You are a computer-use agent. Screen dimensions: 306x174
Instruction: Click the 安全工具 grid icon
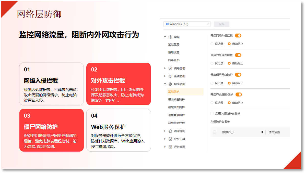(170, 139)
